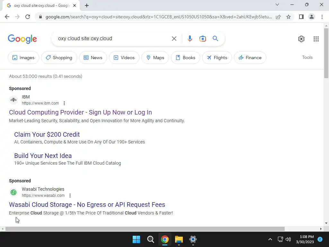Open Claim Your $200 Credit link
Image resolution: width=329 pixels, height=247 pixels.
(x=47, y=134)
